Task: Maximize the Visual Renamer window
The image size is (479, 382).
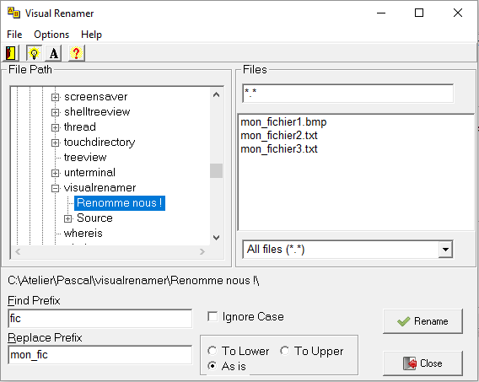Action: [x=419, y=13]
